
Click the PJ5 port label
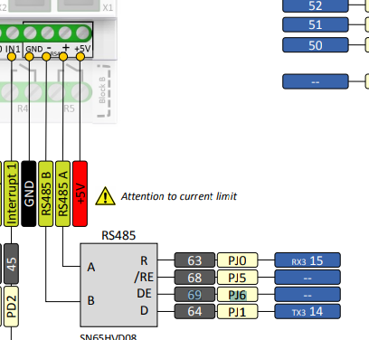[x=238, y=278]
